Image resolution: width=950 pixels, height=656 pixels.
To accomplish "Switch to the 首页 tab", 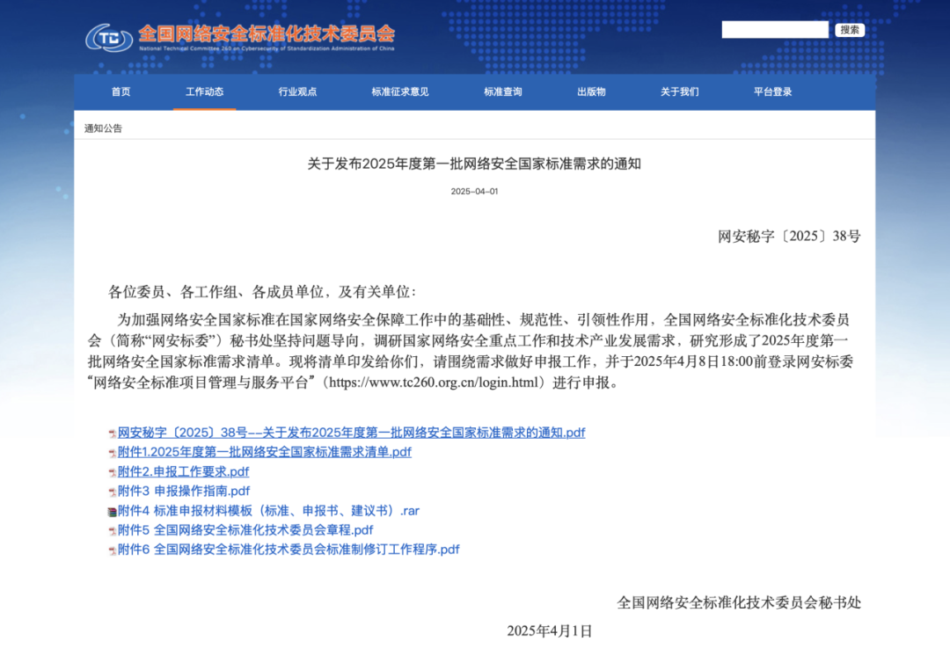I will [120, 91].
